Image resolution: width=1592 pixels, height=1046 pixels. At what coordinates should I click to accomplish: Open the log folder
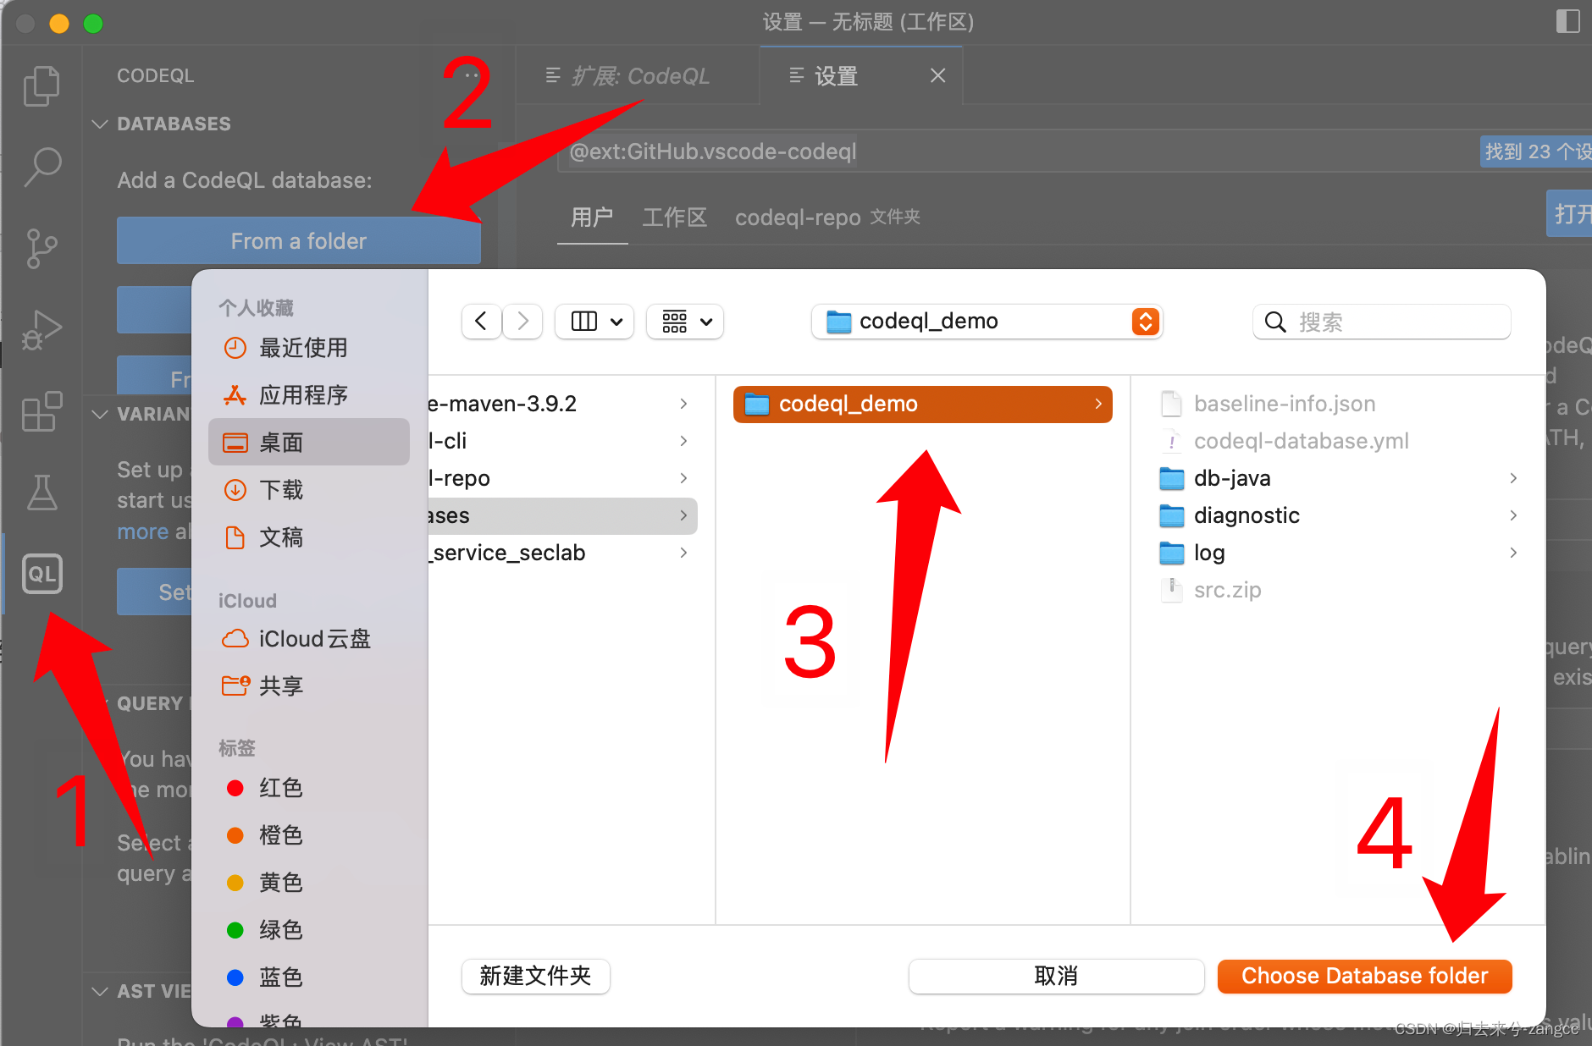pos(1339,553)
